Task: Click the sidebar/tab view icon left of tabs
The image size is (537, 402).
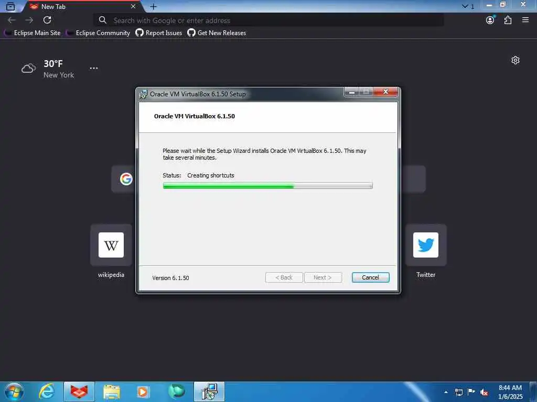Action: (x=10, y=6)
